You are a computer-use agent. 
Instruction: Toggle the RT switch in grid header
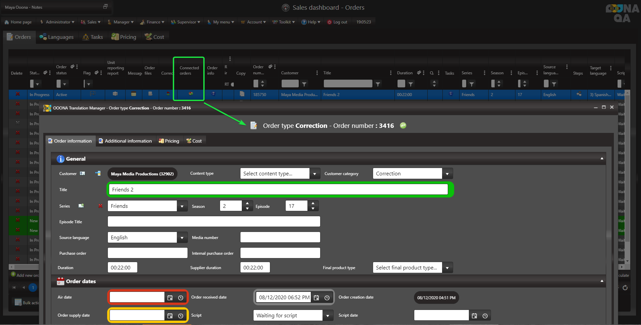(232, 84)
